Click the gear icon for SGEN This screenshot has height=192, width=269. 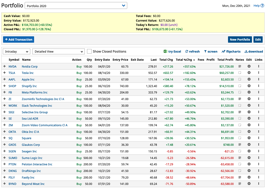point(249,151)
